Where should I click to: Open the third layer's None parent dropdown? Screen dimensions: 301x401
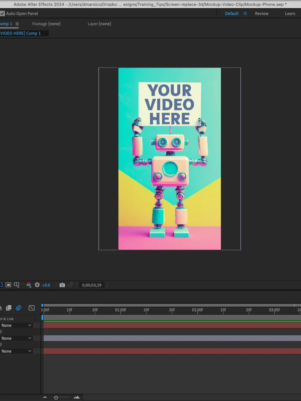click(x=16, y=351)
